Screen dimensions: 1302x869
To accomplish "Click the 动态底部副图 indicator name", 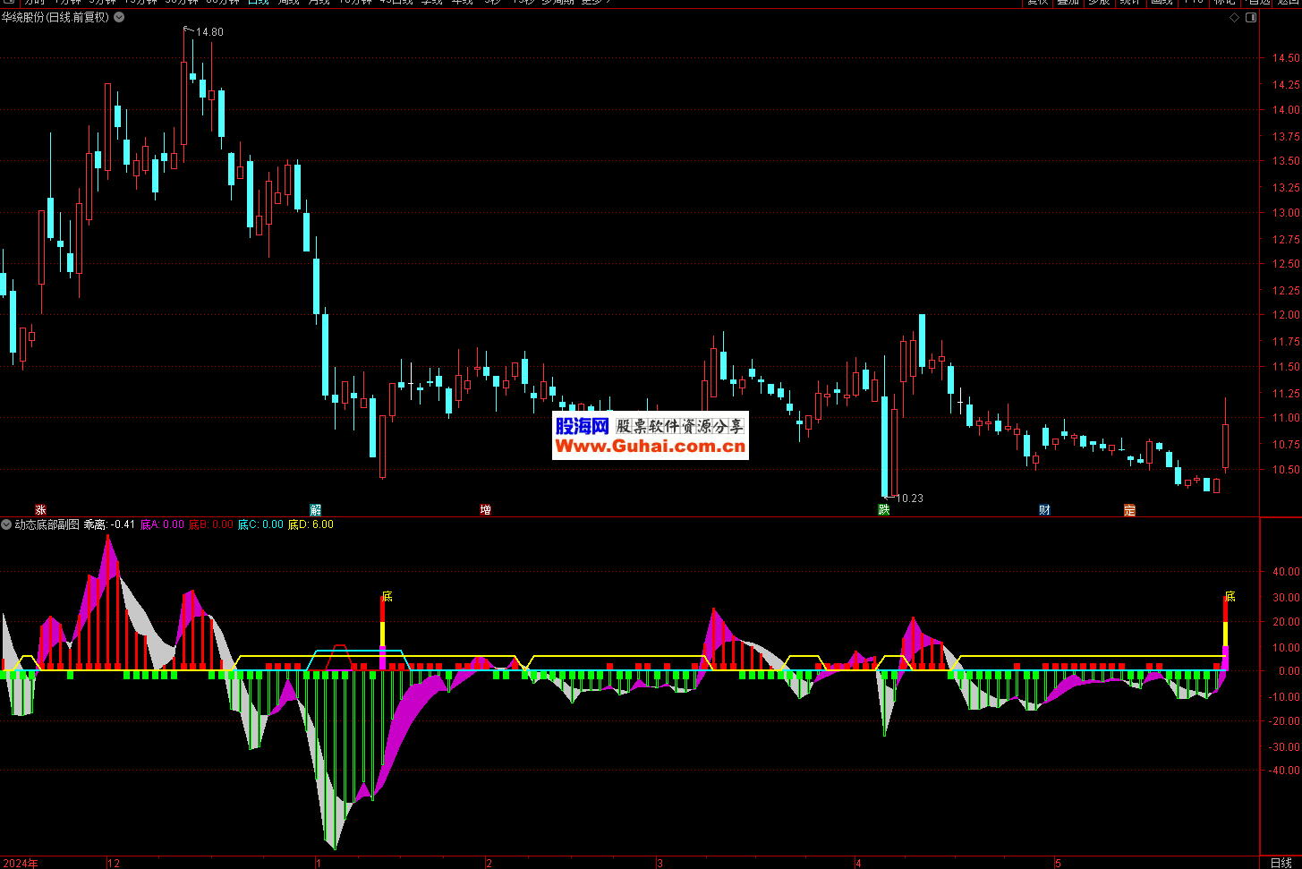I will click(47, 524).
